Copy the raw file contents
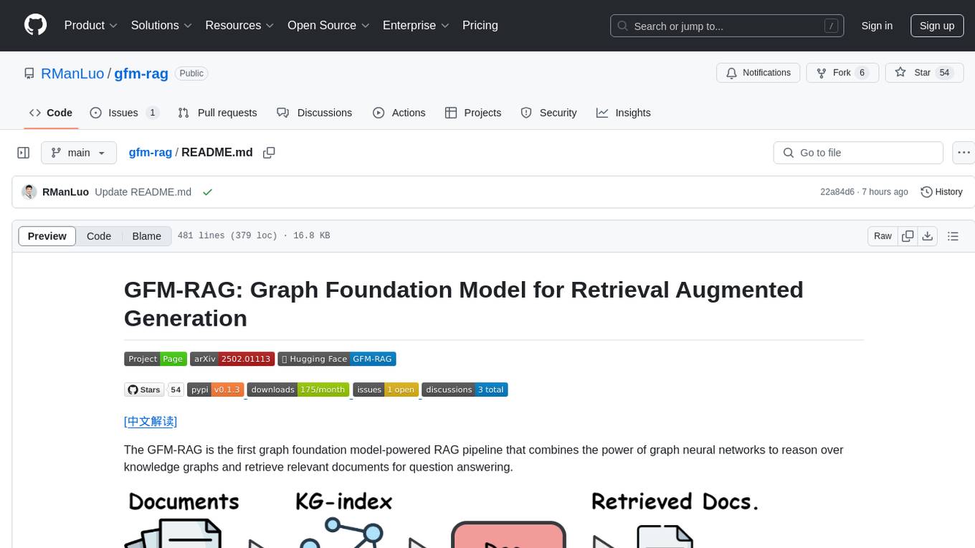The image size is (975, 548). [x=908, y=236]
